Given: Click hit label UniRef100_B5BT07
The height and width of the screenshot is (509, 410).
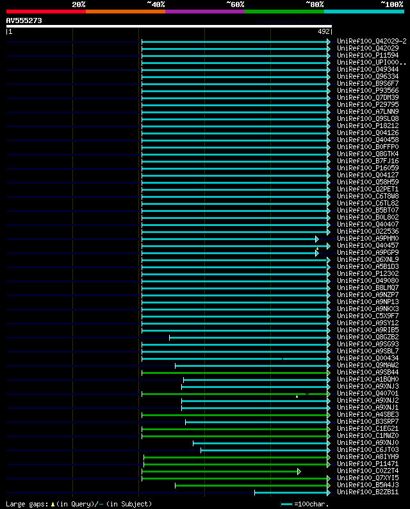Looking at the screenshot, I should [x=368, y=211].
